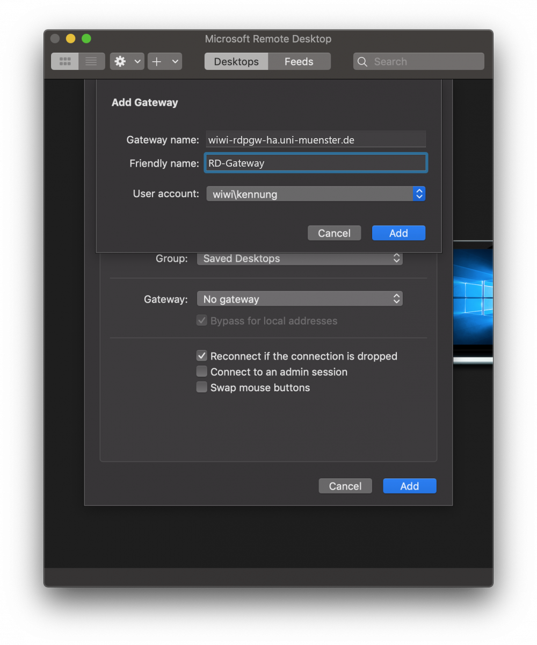Image resolution: width=537 pixels, height=645 pixels.
Task: Click the yellow minimize window button
Action: [x=70, y=39]
